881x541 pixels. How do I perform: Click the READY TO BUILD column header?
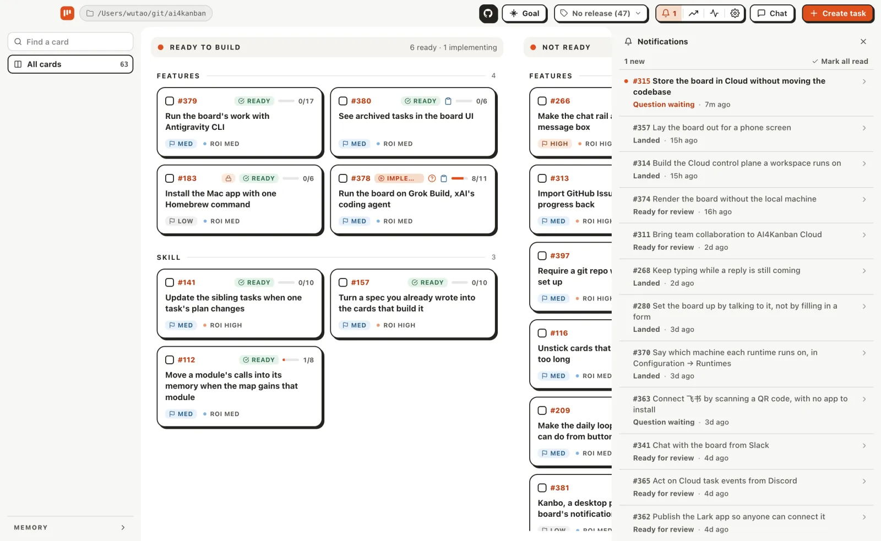(x=327, y=47)
